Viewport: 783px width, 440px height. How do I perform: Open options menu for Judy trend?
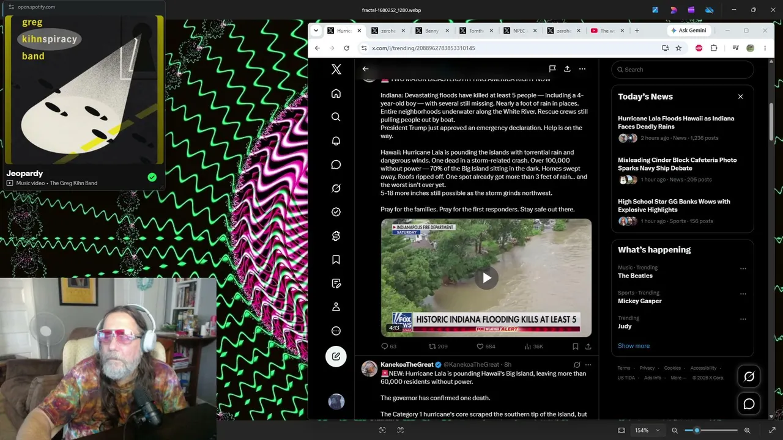point(743,319)
